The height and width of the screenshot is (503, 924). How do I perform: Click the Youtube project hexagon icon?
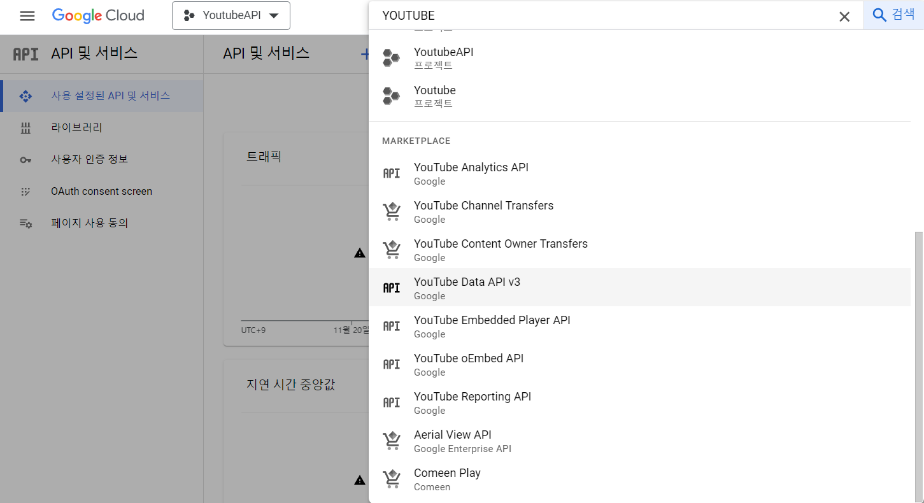pyautogui.click(x=391, y=96)
